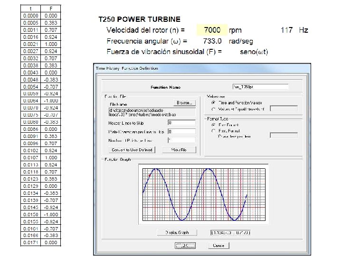Screen dimensions: 342x256
Task: Click the T250 POWER TURBINE heading
Action: click(x=139, y=19)
